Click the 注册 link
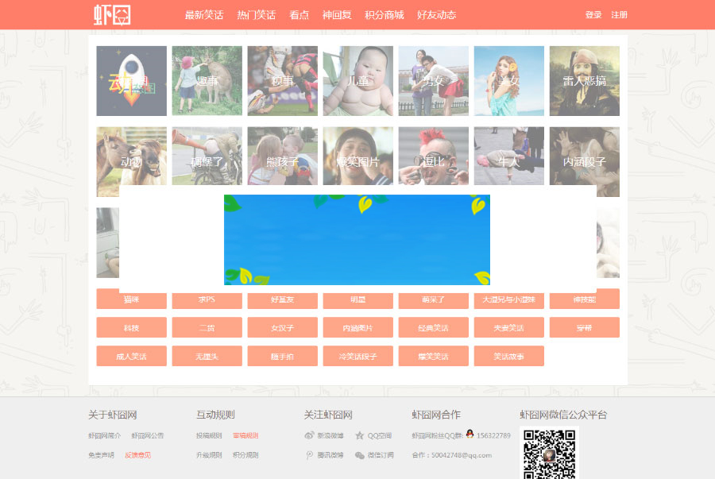Image resolution: width=715 pixels, height=479 pixels. [x=619, y=14]
